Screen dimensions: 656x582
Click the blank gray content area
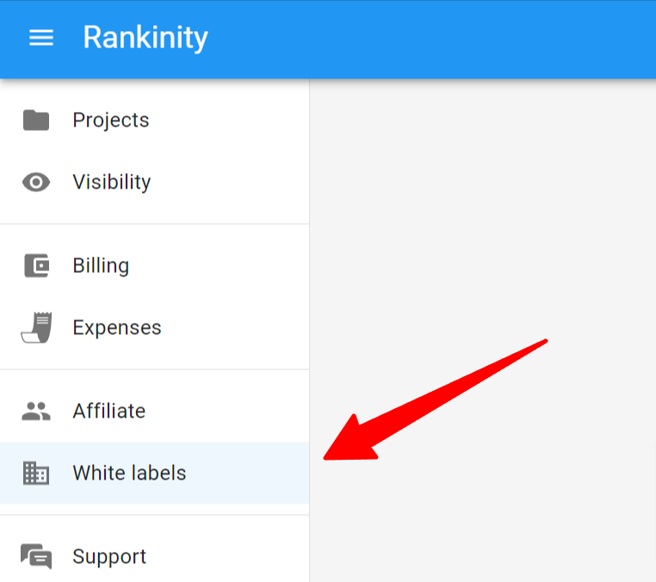[482, 209]
